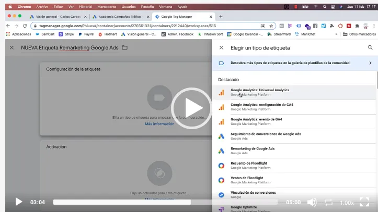Switch to 'Academia Campañas Tráfico' tab
The height and width of the screenshot is (212, 378).
[121, 17]
